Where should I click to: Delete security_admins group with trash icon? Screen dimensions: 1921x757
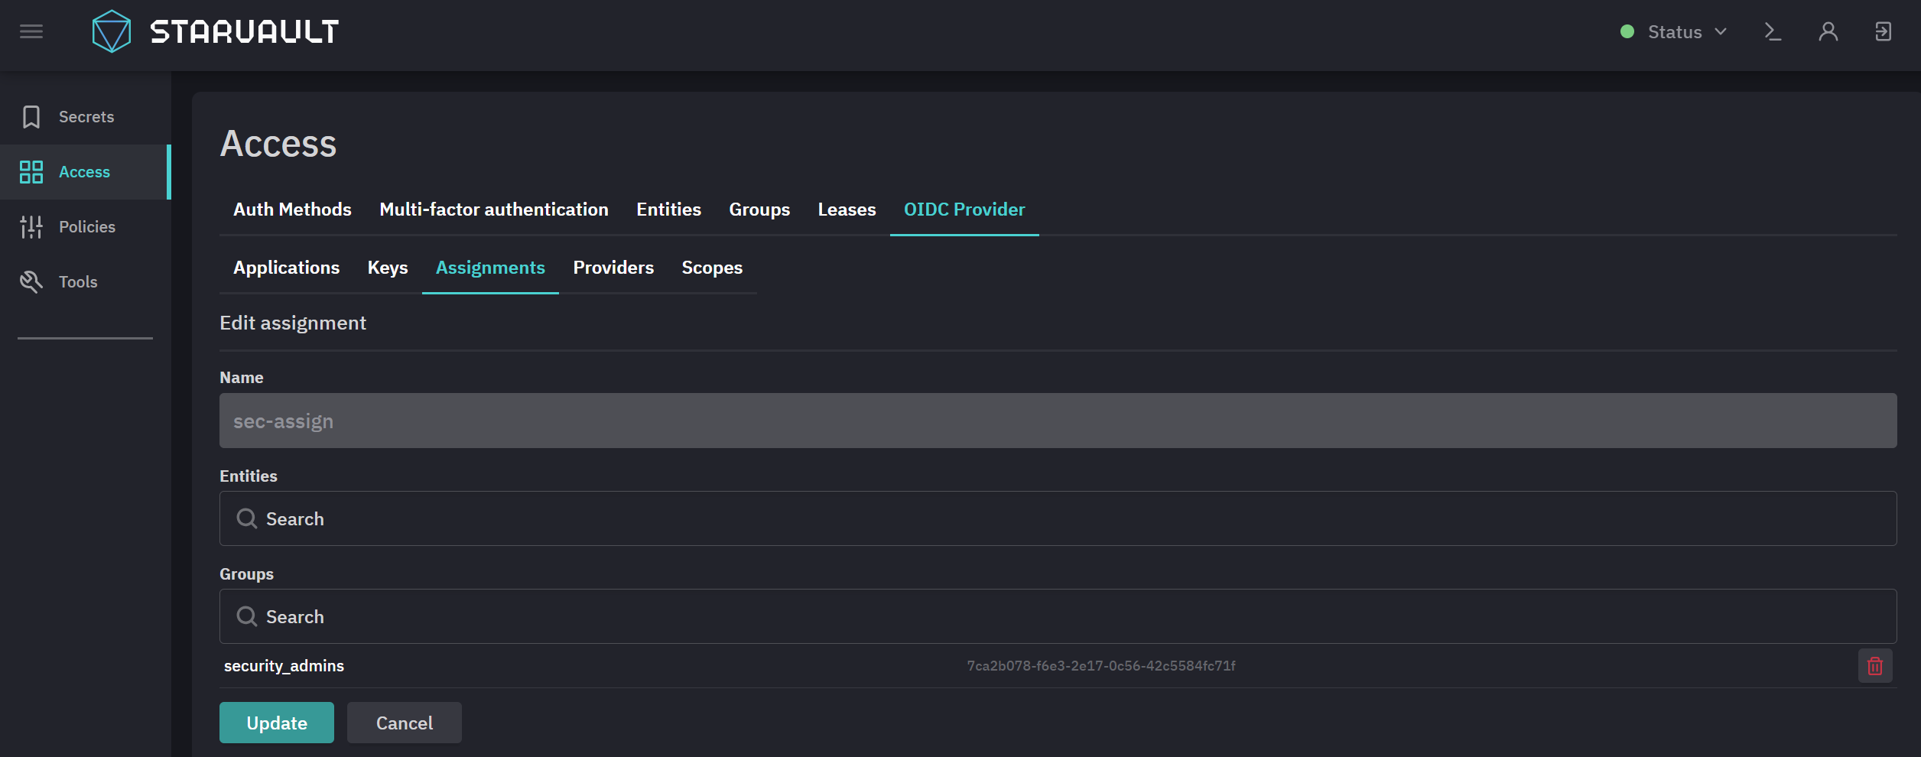[1875, 666]
